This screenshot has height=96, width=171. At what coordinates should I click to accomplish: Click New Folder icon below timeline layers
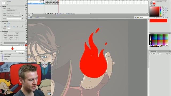30,14
